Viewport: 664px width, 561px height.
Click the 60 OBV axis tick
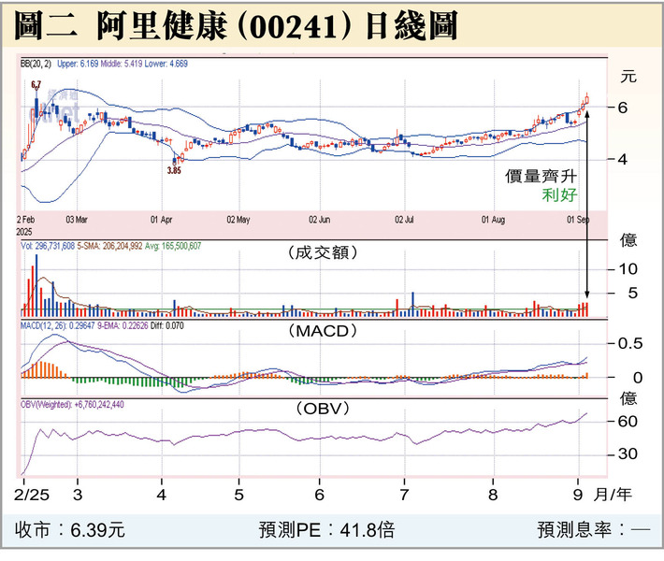(x=628, y=422)
